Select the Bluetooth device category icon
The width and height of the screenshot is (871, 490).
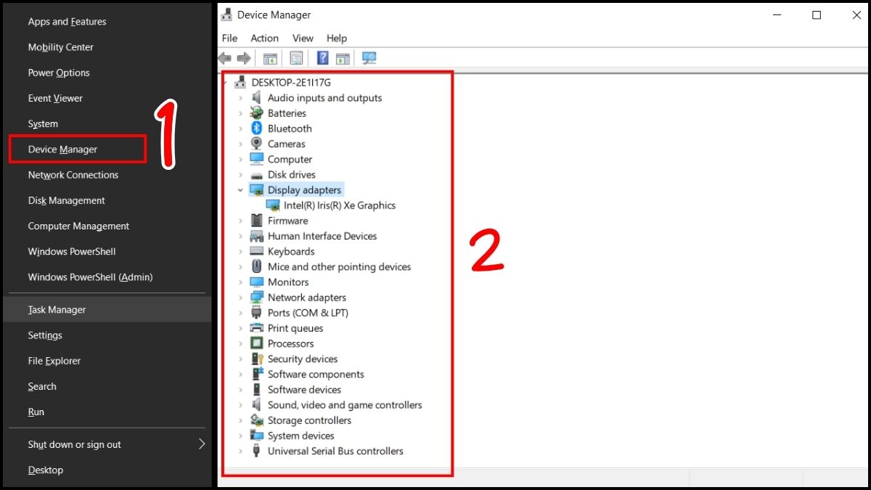click(256, 128)
